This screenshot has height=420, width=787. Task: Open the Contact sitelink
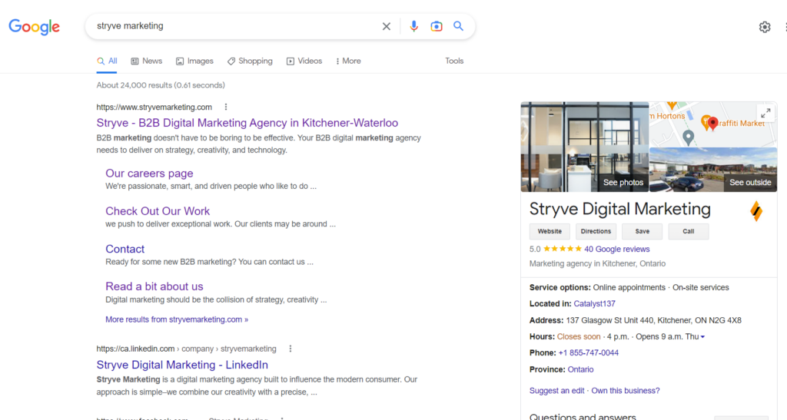[x=125, y=249]
